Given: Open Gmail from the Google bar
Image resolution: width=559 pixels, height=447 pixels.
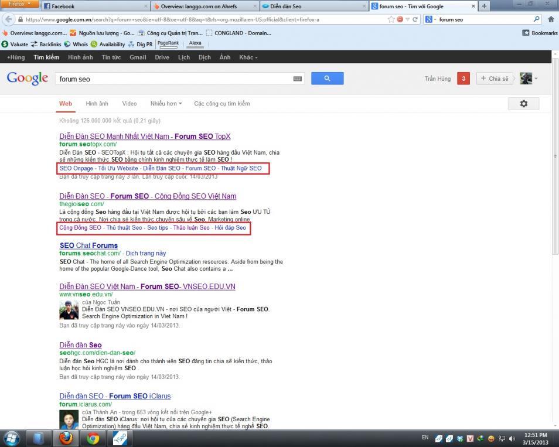Looking at the screenshot, I should [x=138, y=57].
